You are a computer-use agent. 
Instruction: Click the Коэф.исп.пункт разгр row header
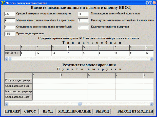[x=18, y=81]
